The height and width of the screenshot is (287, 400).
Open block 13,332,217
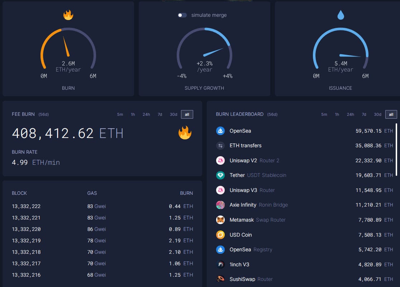click(26, 264)
